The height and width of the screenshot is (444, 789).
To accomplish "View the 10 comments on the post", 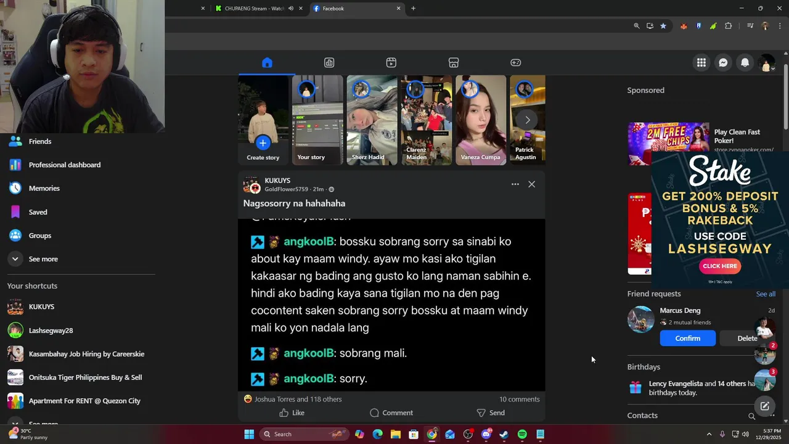I will tap(519, 399).
